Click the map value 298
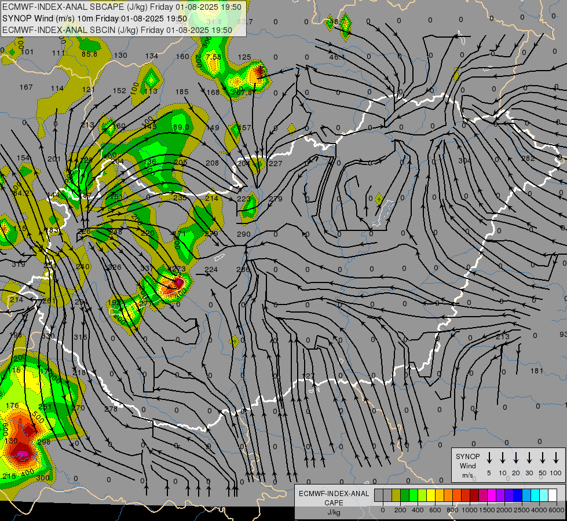 tap(43, 442)
